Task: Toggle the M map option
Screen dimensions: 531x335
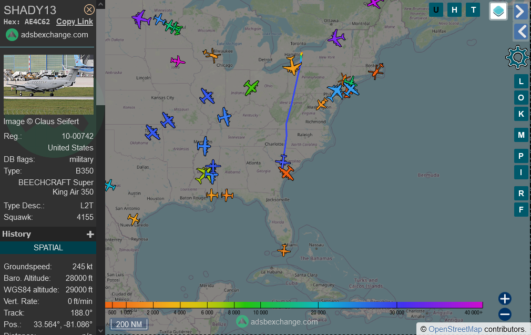Action: pyautogui.click(x=521, y=135)
